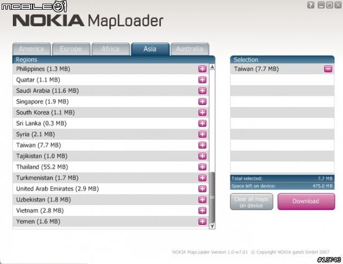Add Saudi Arabia map using plus icon
This screenshot has width=343, height=264.
point(203,90)
